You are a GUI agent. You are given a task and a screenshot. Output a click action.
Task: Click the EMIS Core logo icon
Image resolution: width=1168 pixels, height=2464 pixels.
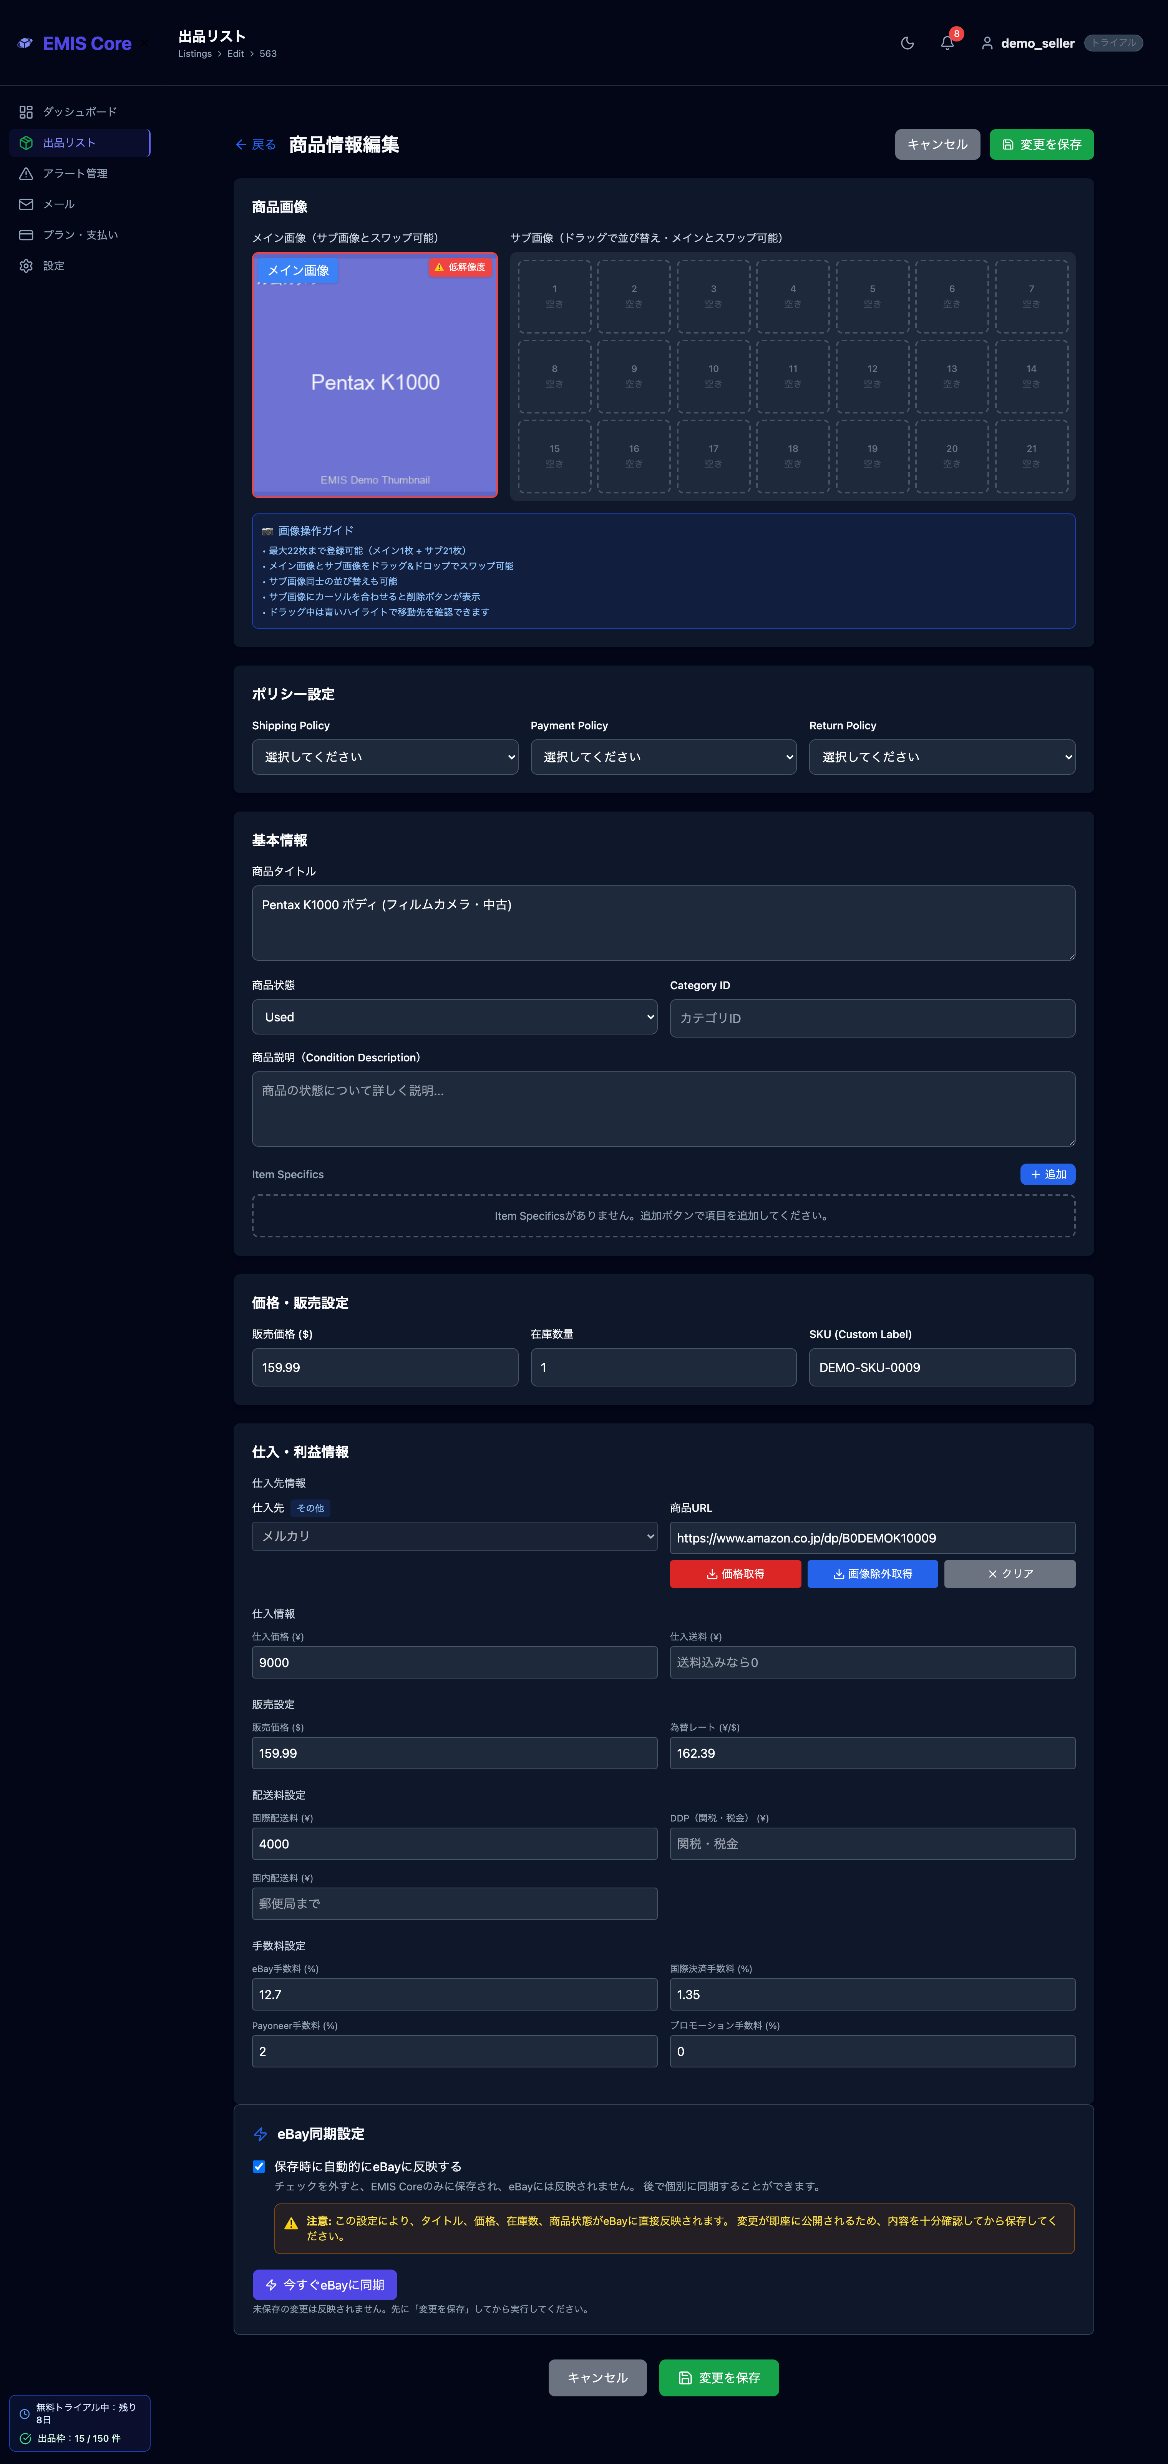25,43
